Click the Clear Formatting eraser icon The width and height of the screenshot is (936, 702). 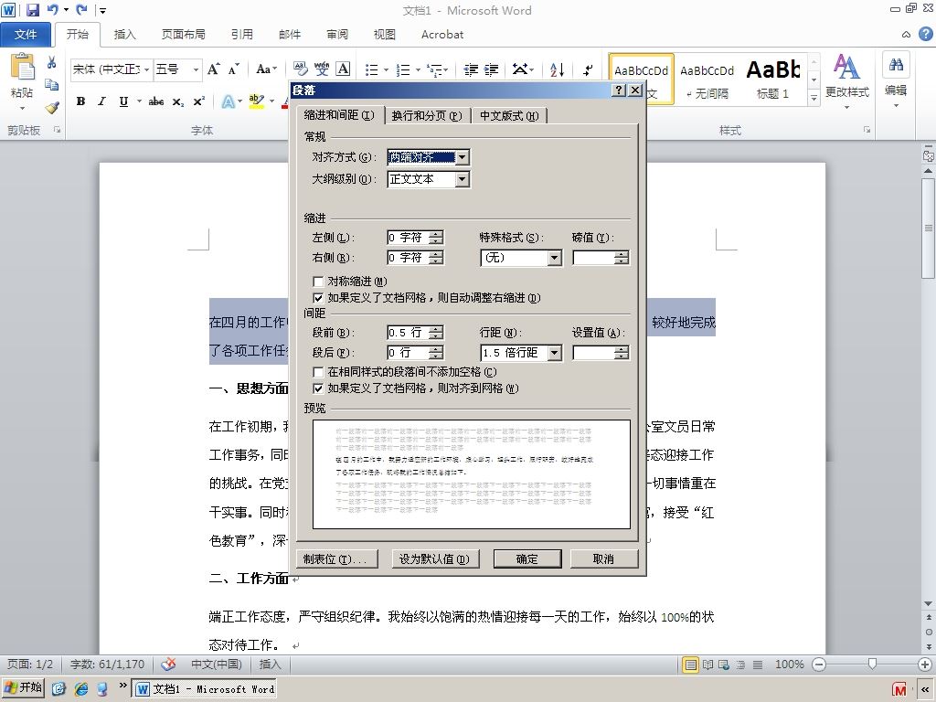[300, 69]
